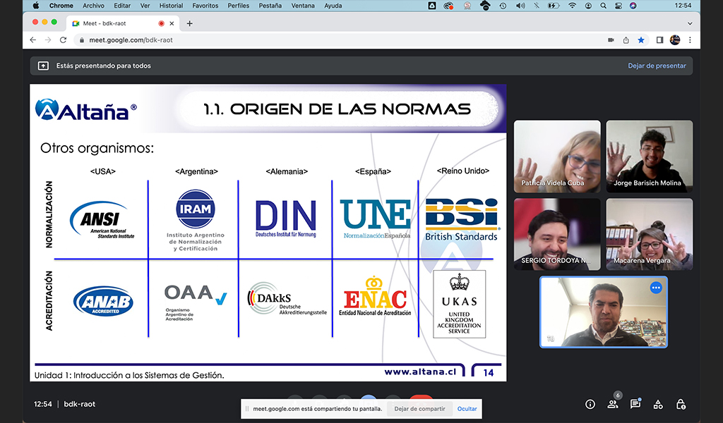Select Patricia Videla Cuba's video tile
The width and height of the screenshot is (723, 423).
tap(557, 157)
